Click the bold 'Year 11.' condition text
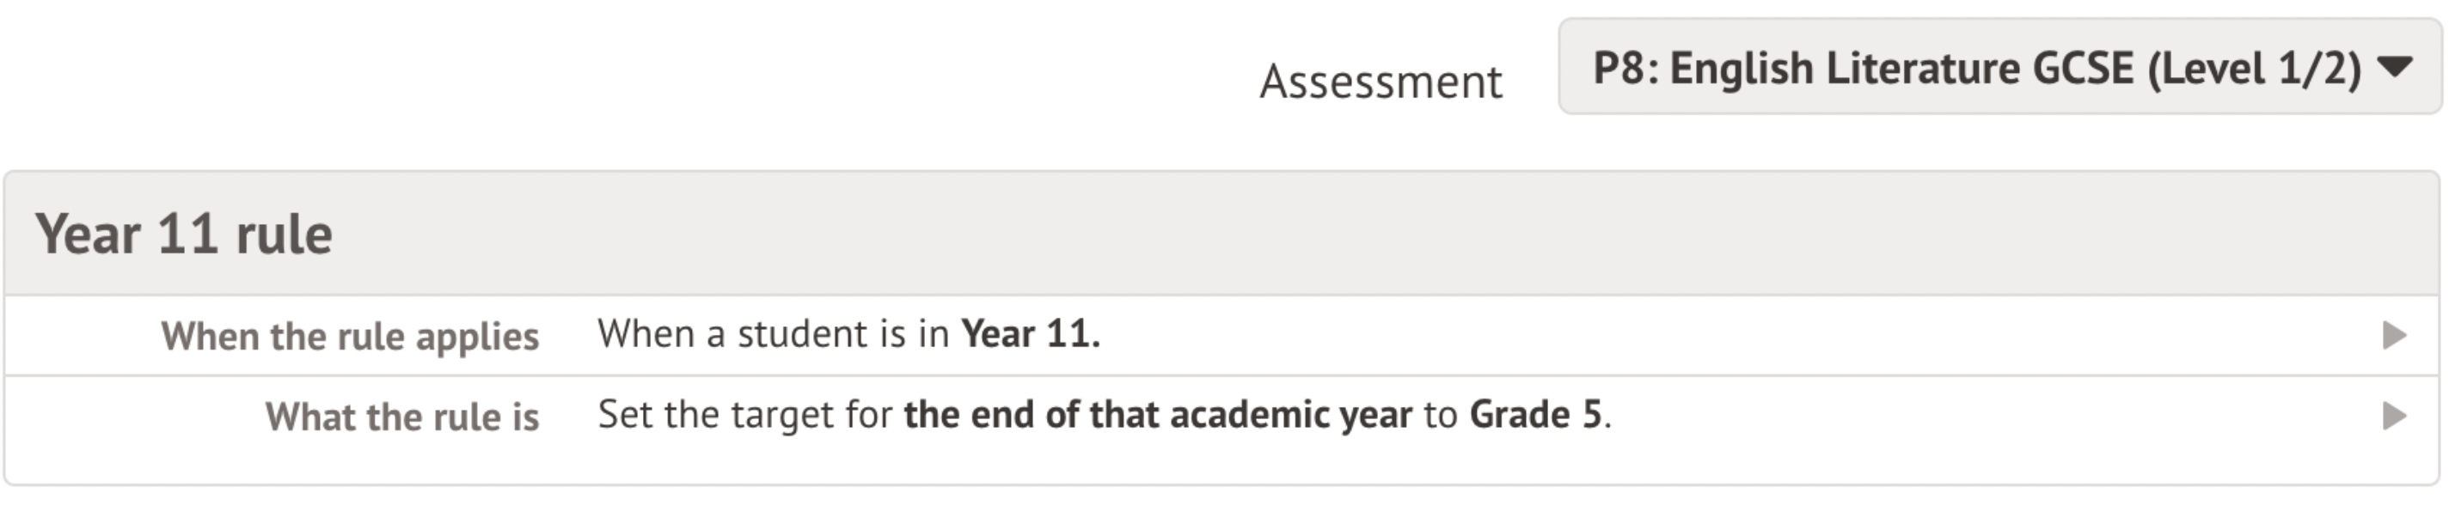 pos(1030,334)
